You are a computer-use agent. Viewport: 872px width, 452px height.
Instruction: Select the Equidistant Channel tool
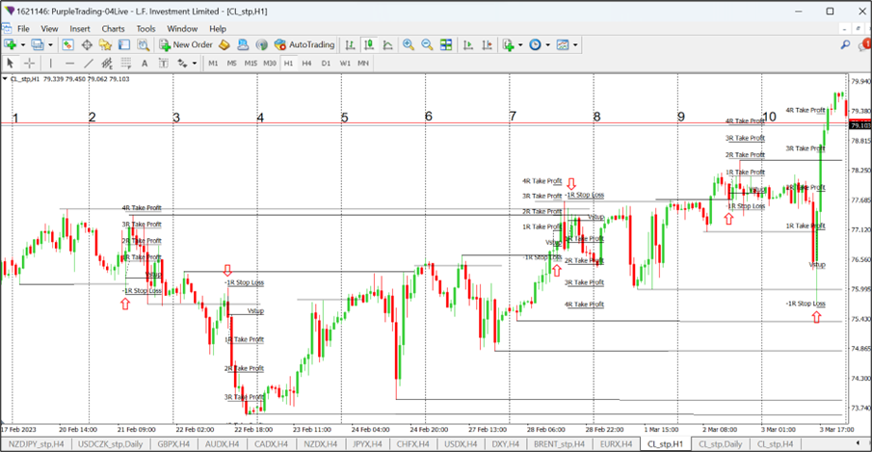point(107,64)
